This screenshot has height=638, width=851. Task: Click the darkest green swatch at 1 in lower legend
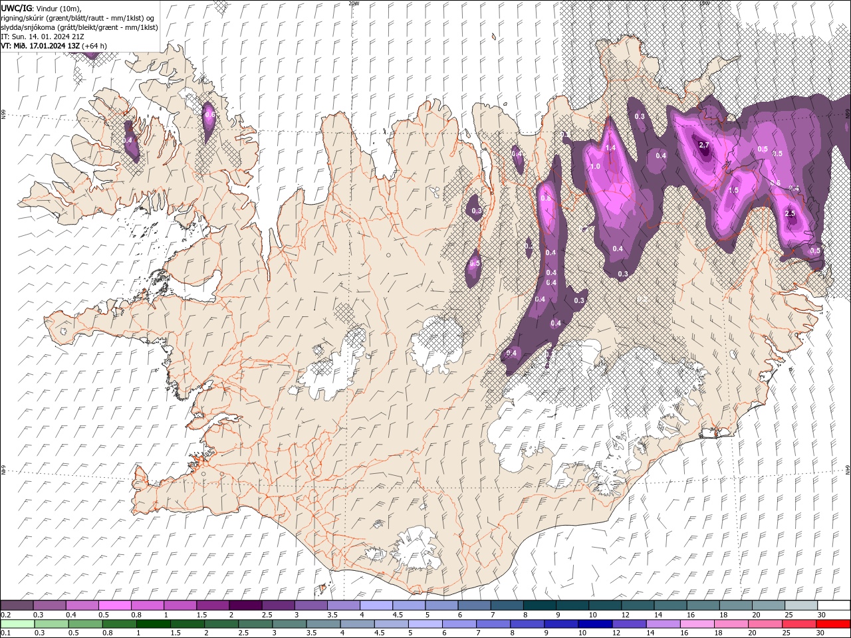(153, 624)
